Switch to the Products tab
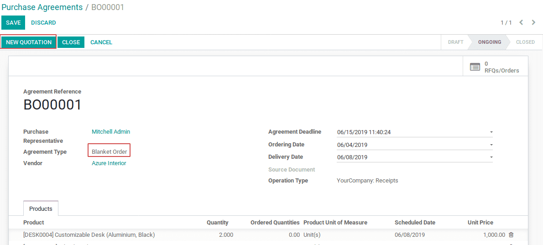The height and width of the screenshot is (245, 543). click(41, 209)
